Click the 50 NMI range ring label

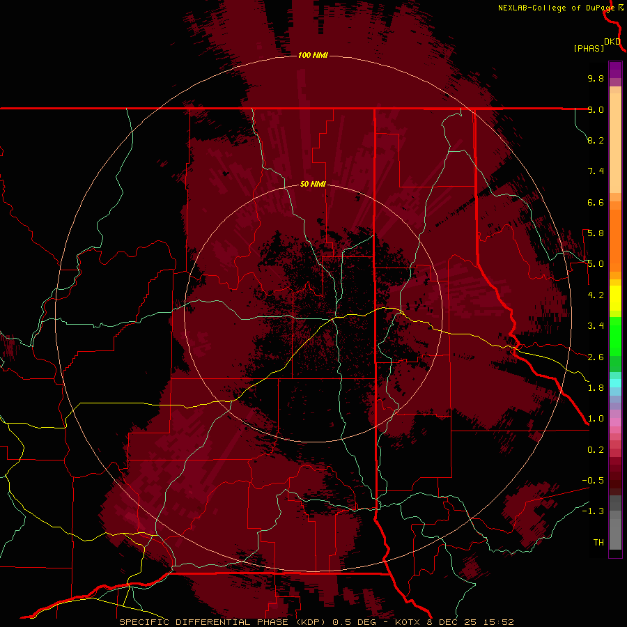[x=313, y=185]
